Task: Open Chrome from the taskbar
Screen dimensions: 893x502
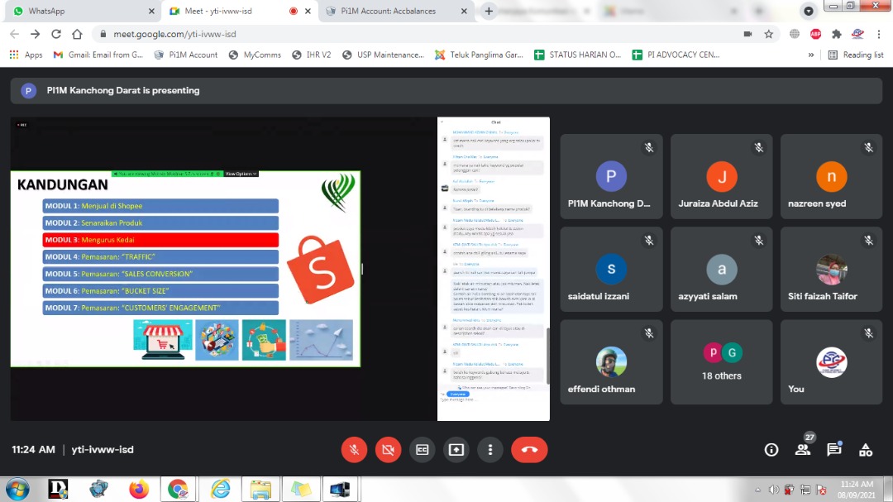Action: [x=178, y=490]
